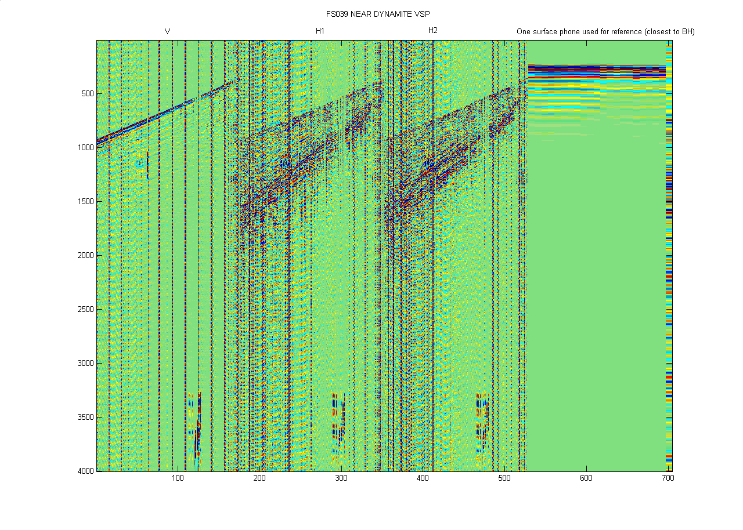Click the surface phone reference annotation
Viewport: 743px width, 530px height.
pos(605,31)
